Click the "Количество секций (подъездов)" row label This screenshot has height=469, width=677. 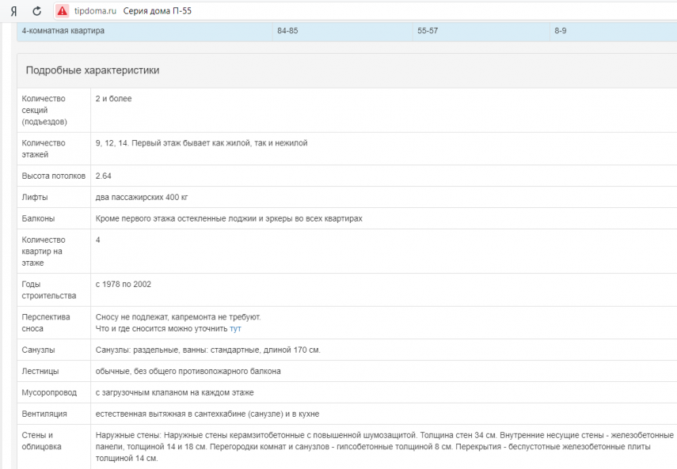[44, 110]
